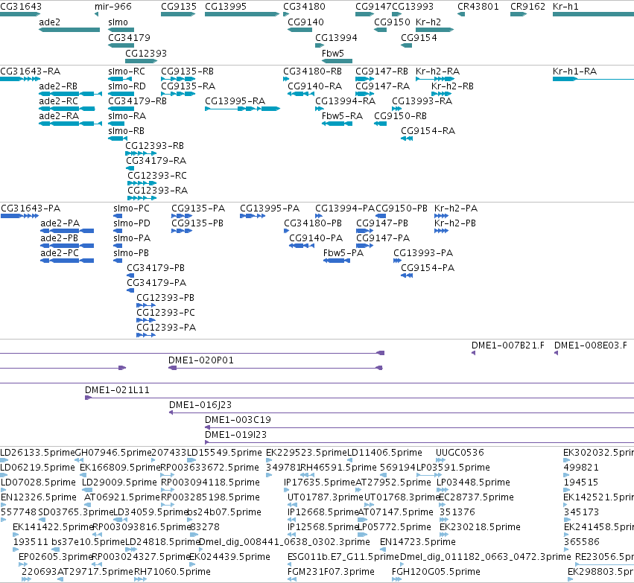This screenshot has height=583, width=634.
Task: Click the CG9135-PA protein
Action: coord(182,216)
